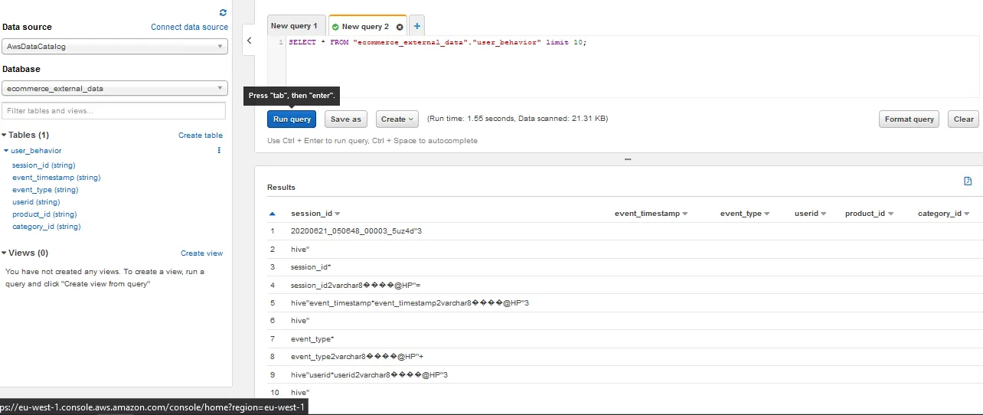Sort by session_id column header

[315, 214]
